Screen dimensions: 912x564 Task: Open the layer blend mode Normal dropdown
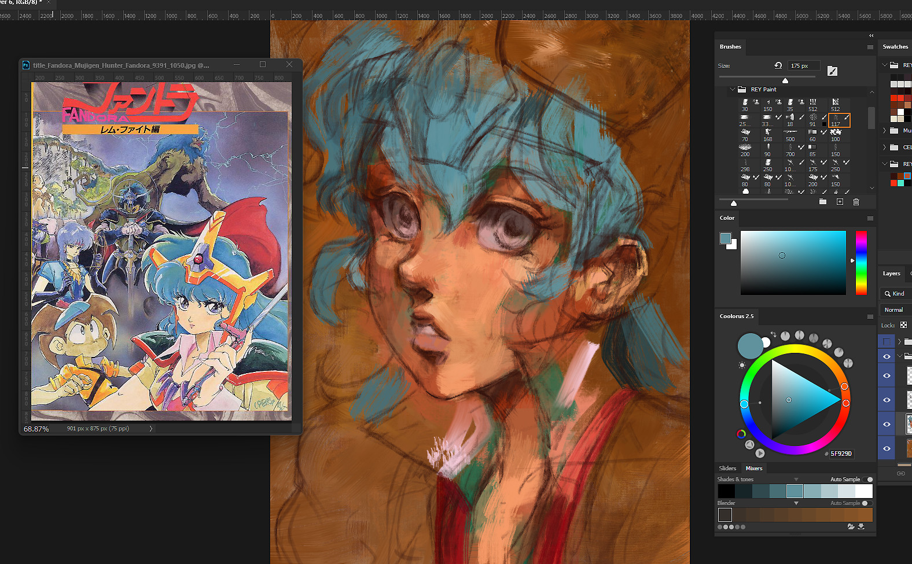[895, 309]
